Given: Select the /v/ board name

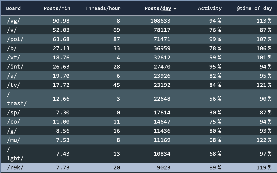Looking at the screenshot, I should point(12,30).
